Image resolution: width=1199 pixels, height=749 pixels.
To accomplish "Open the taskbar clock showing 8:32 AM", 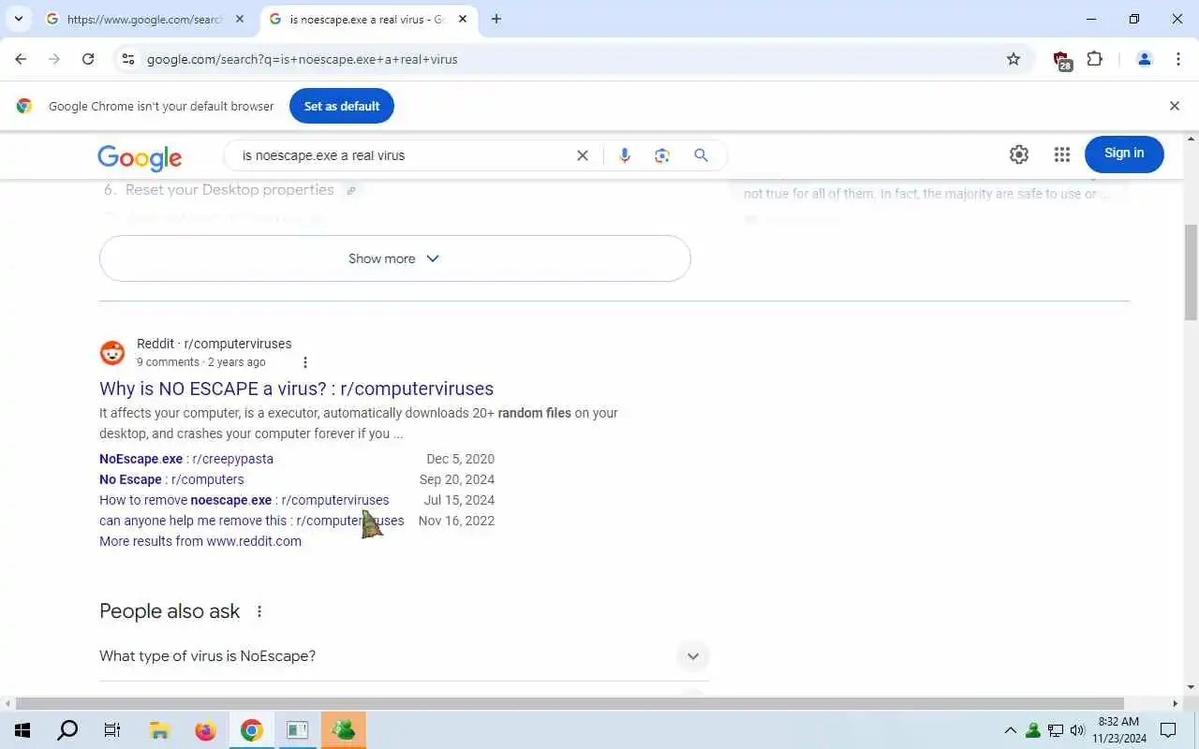I will tap(1119, 730).
